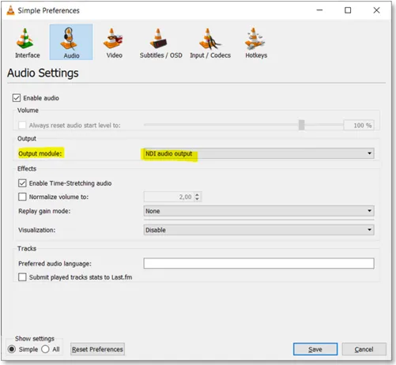This screenshot has width=396, height=365.
Task: Click the Visualization label
Action: coord(37,230)
